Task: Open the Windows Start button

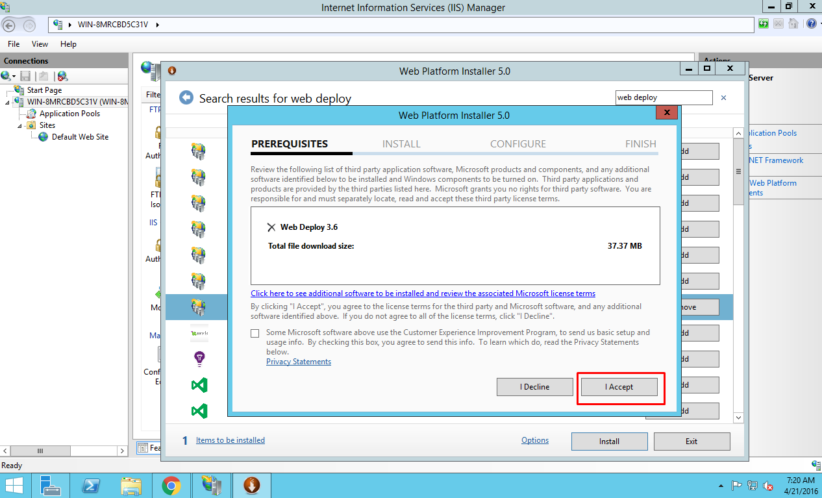Action: (14, 486)
